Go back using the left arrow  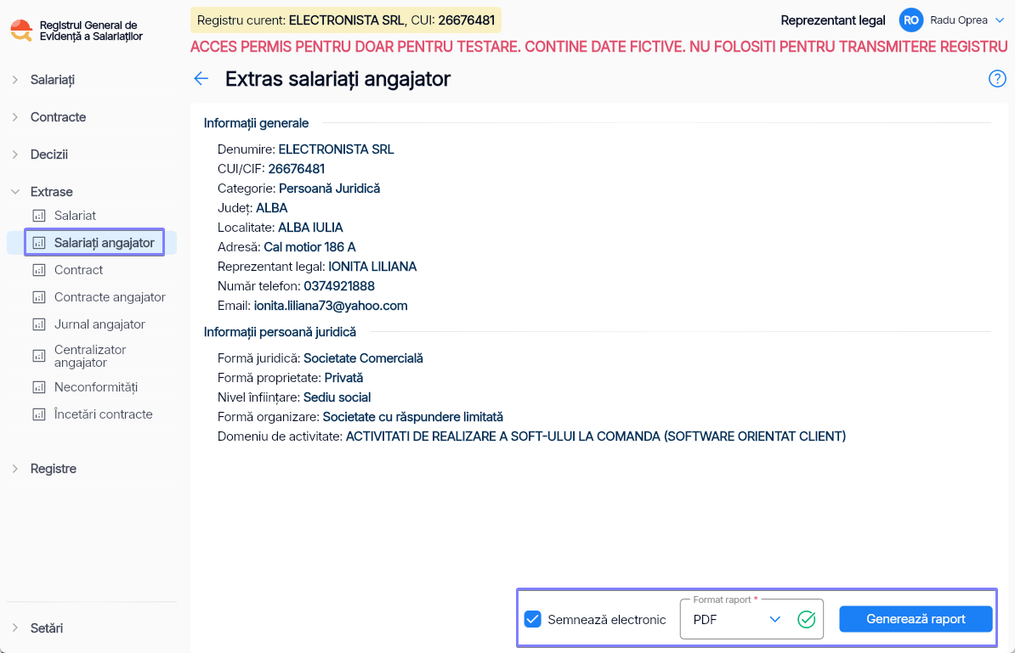201,79
